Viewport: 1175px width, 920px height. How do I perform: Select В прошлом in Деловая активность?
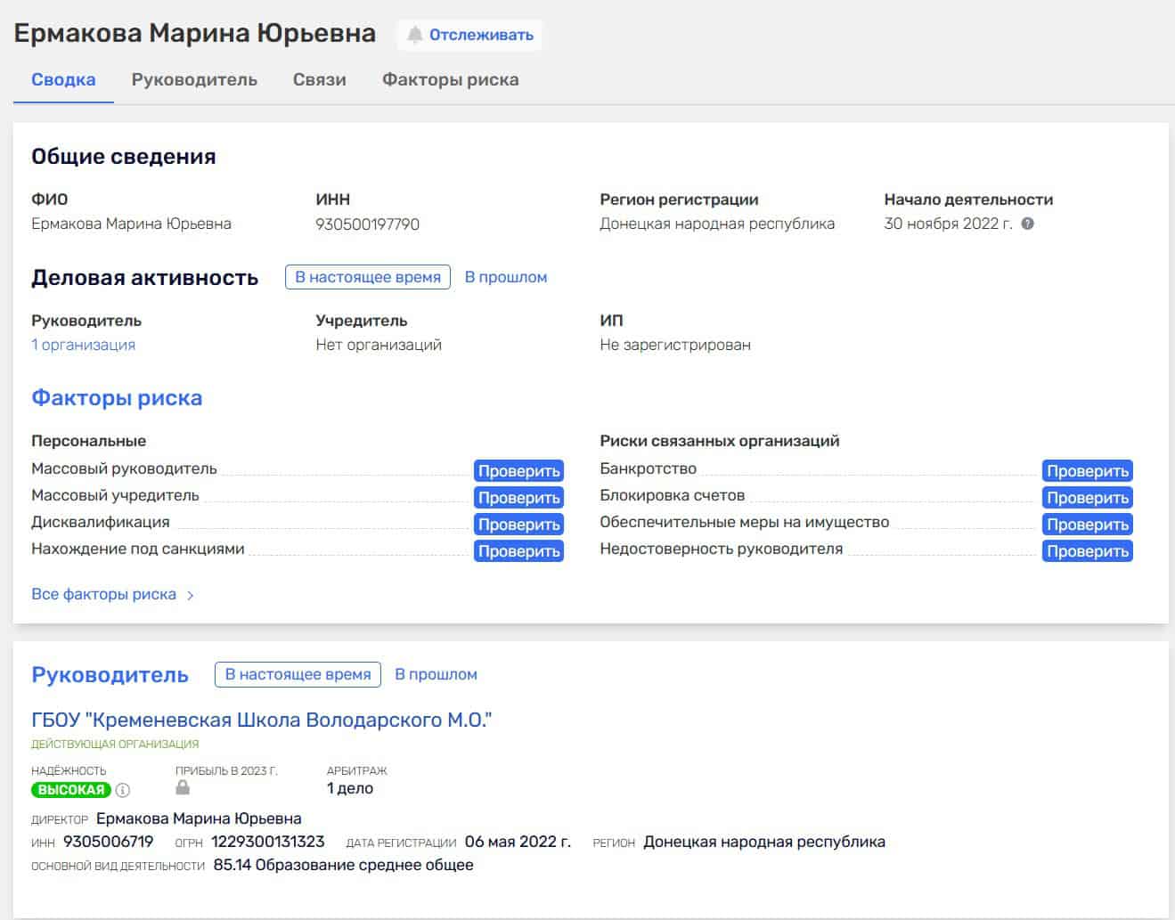506,277
